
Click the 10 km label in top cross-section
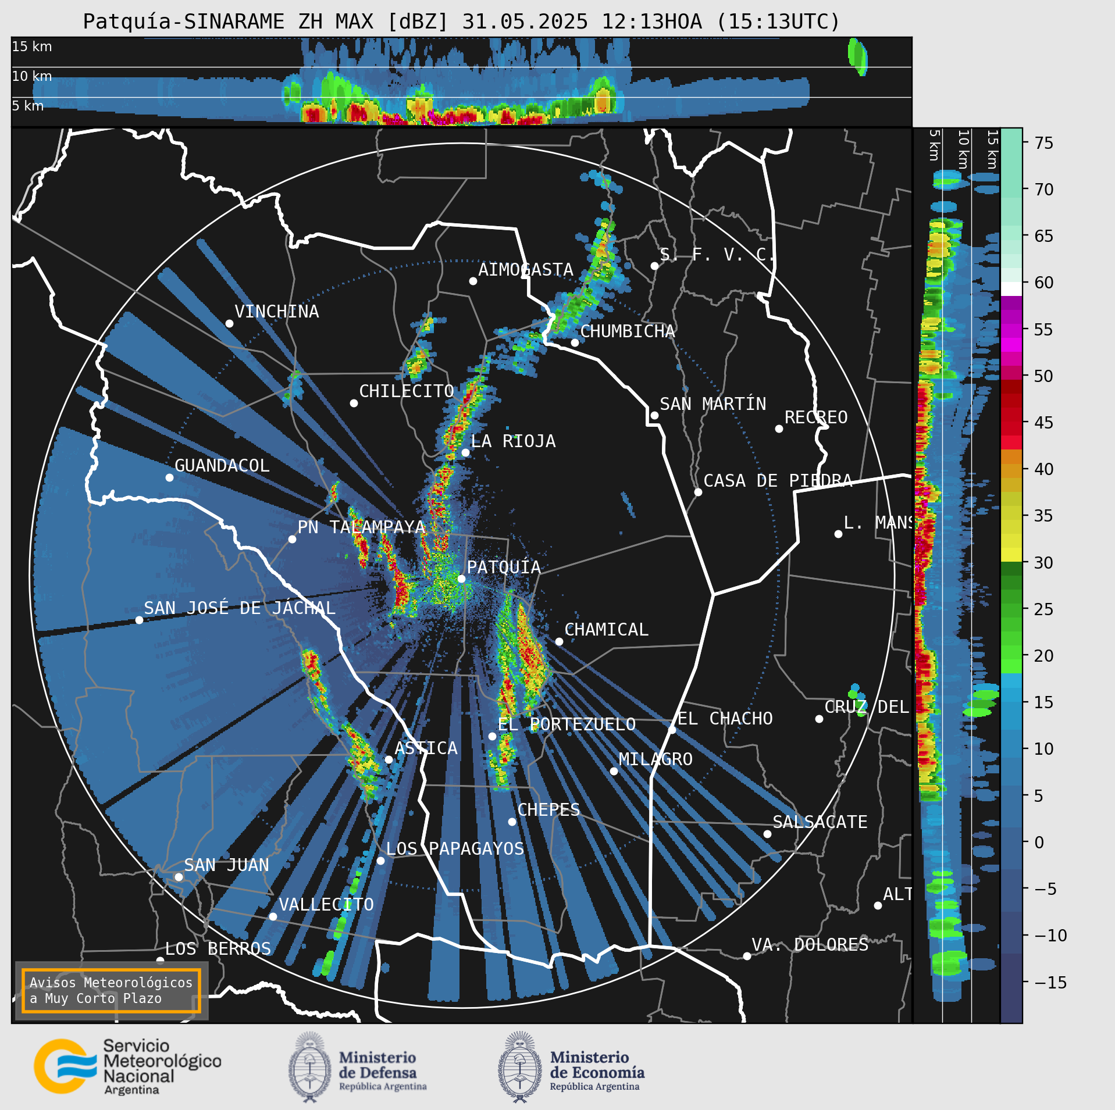(32, 76)
